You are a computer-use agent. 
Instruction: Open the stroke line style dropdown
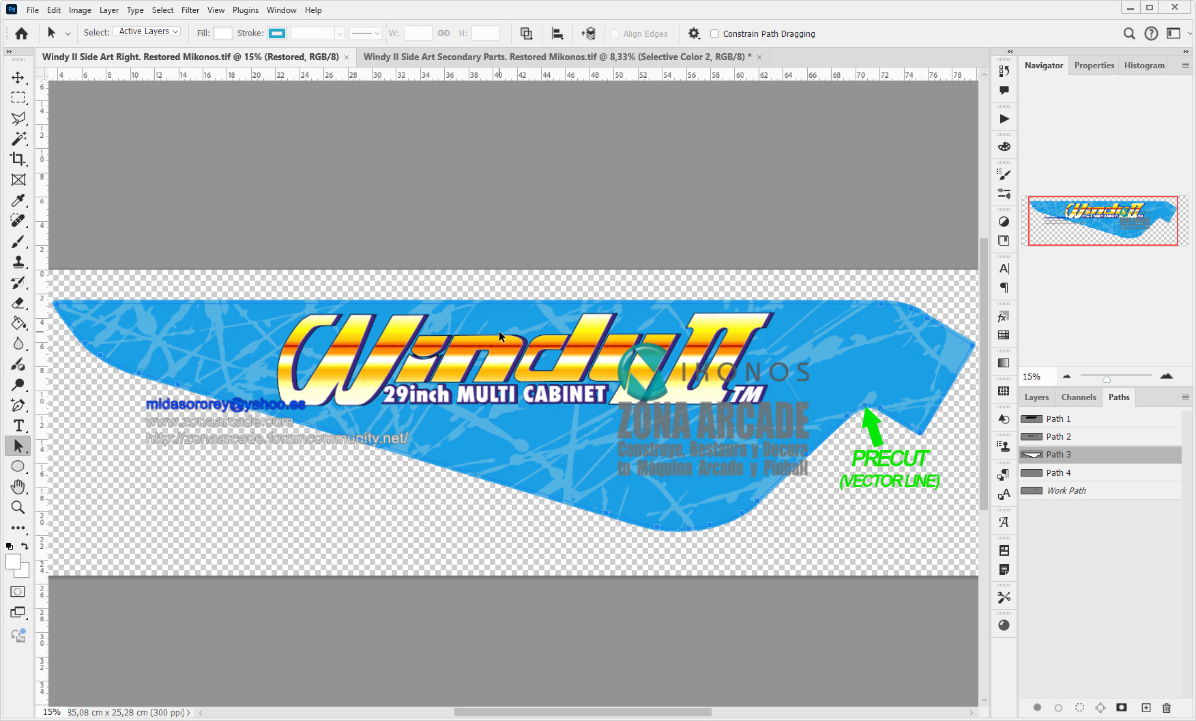[x=366, y=33]
